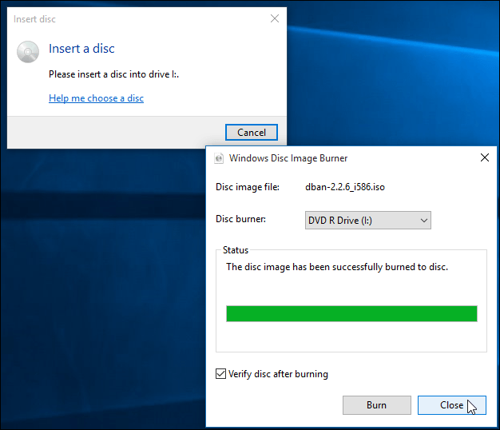Click the Disc image file label
Screen dimensions: 500x430
tap(248, 187)
